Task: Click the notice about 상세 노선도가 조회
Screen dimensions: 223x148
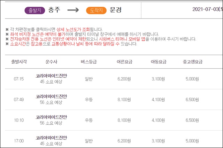Action: [x=54, y=30]
